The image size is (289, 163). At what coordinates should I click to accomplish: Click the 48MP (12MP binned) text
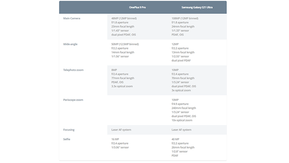125,18
